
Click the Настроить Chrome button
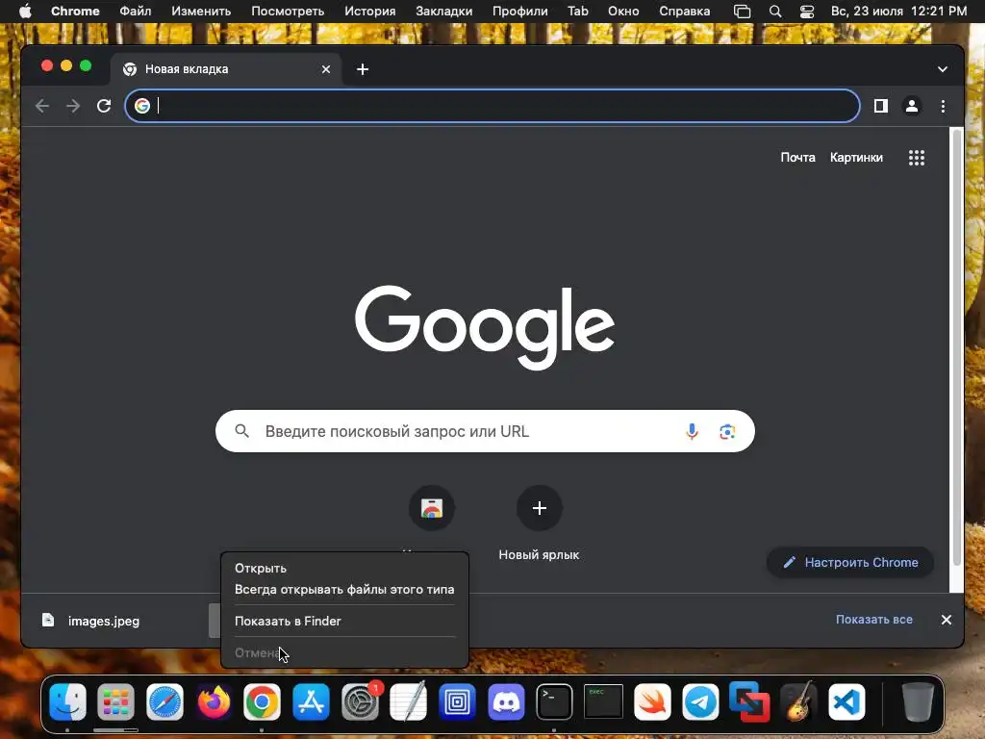click(x=850, y=562)
